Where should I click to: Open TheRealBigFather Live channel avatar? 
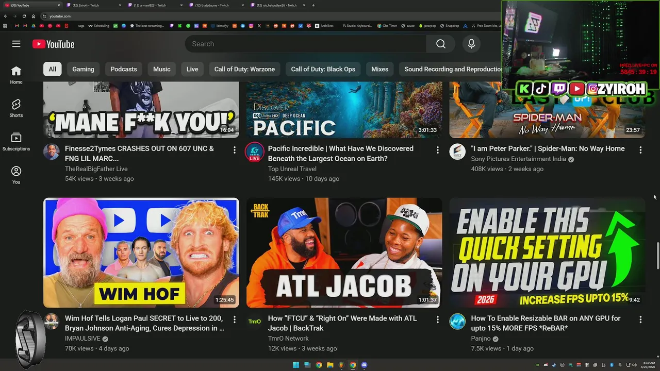click(51, 151)
